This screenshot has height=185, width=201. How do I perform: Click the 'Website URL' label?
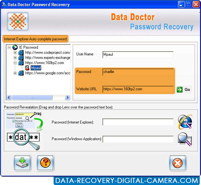point(86,89)
